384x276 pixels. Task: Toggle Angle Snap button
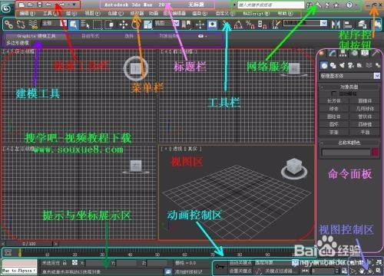pyautogui.click(x=238, y=25)
